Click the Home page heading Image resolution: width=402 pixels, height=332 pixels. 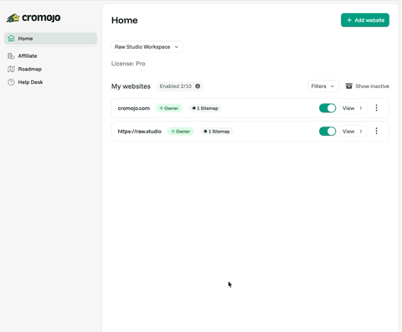point(125,20)
